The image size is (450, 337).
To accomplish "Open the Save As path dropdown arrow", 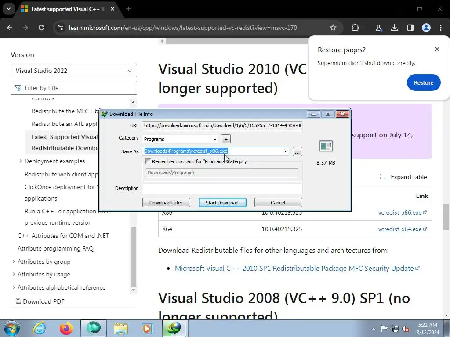I will pyautogui.click(x=285, y=151).
